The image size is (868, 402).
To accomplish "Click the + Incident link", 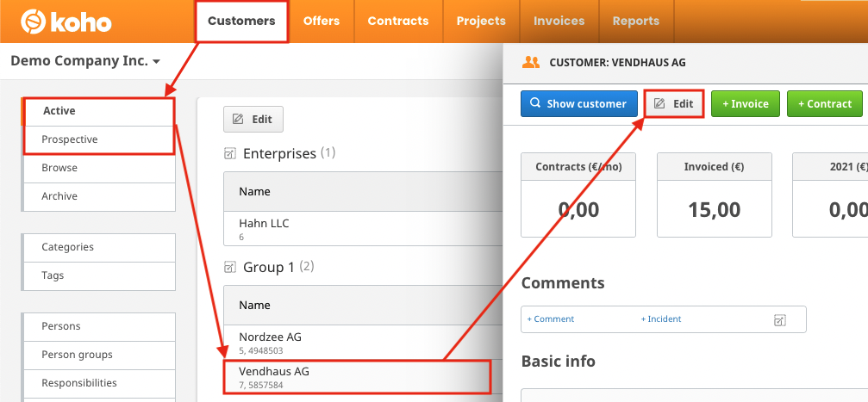I will pyautogui.click(x=661, y=319).
